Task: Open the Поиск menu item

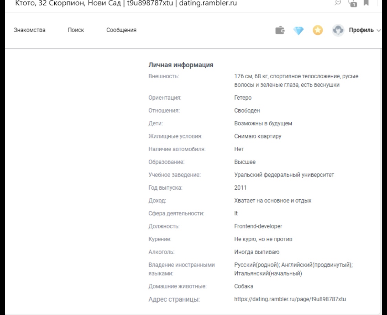Action: (x=76, y=30)
